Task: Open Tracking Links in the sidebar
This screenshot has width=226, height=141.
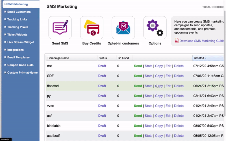Action: click(x=17, y=19)
